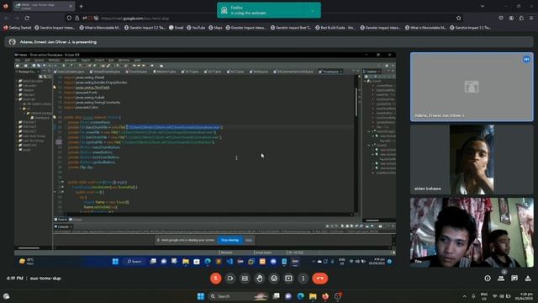The width and height of the screenshot is (538, 303).
Task: Open the Firefox application menu hamburger icon
Action: (x=531, y=18)
